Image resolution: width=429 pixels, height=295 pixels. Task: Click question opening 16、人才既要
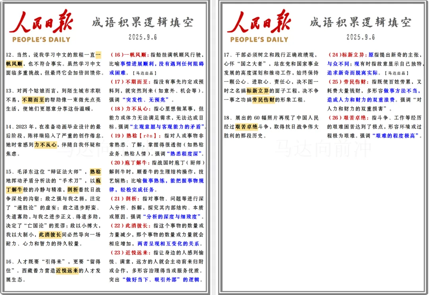click(x=22, y=262)
